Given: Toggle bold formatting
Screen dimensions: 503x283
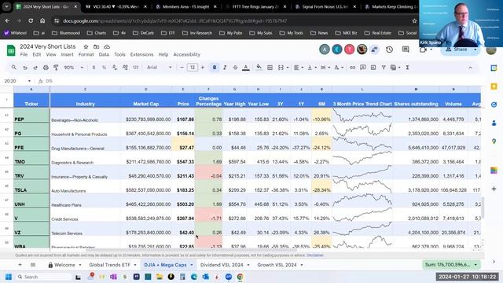Looking at the screenshot, I should (215, 68).
